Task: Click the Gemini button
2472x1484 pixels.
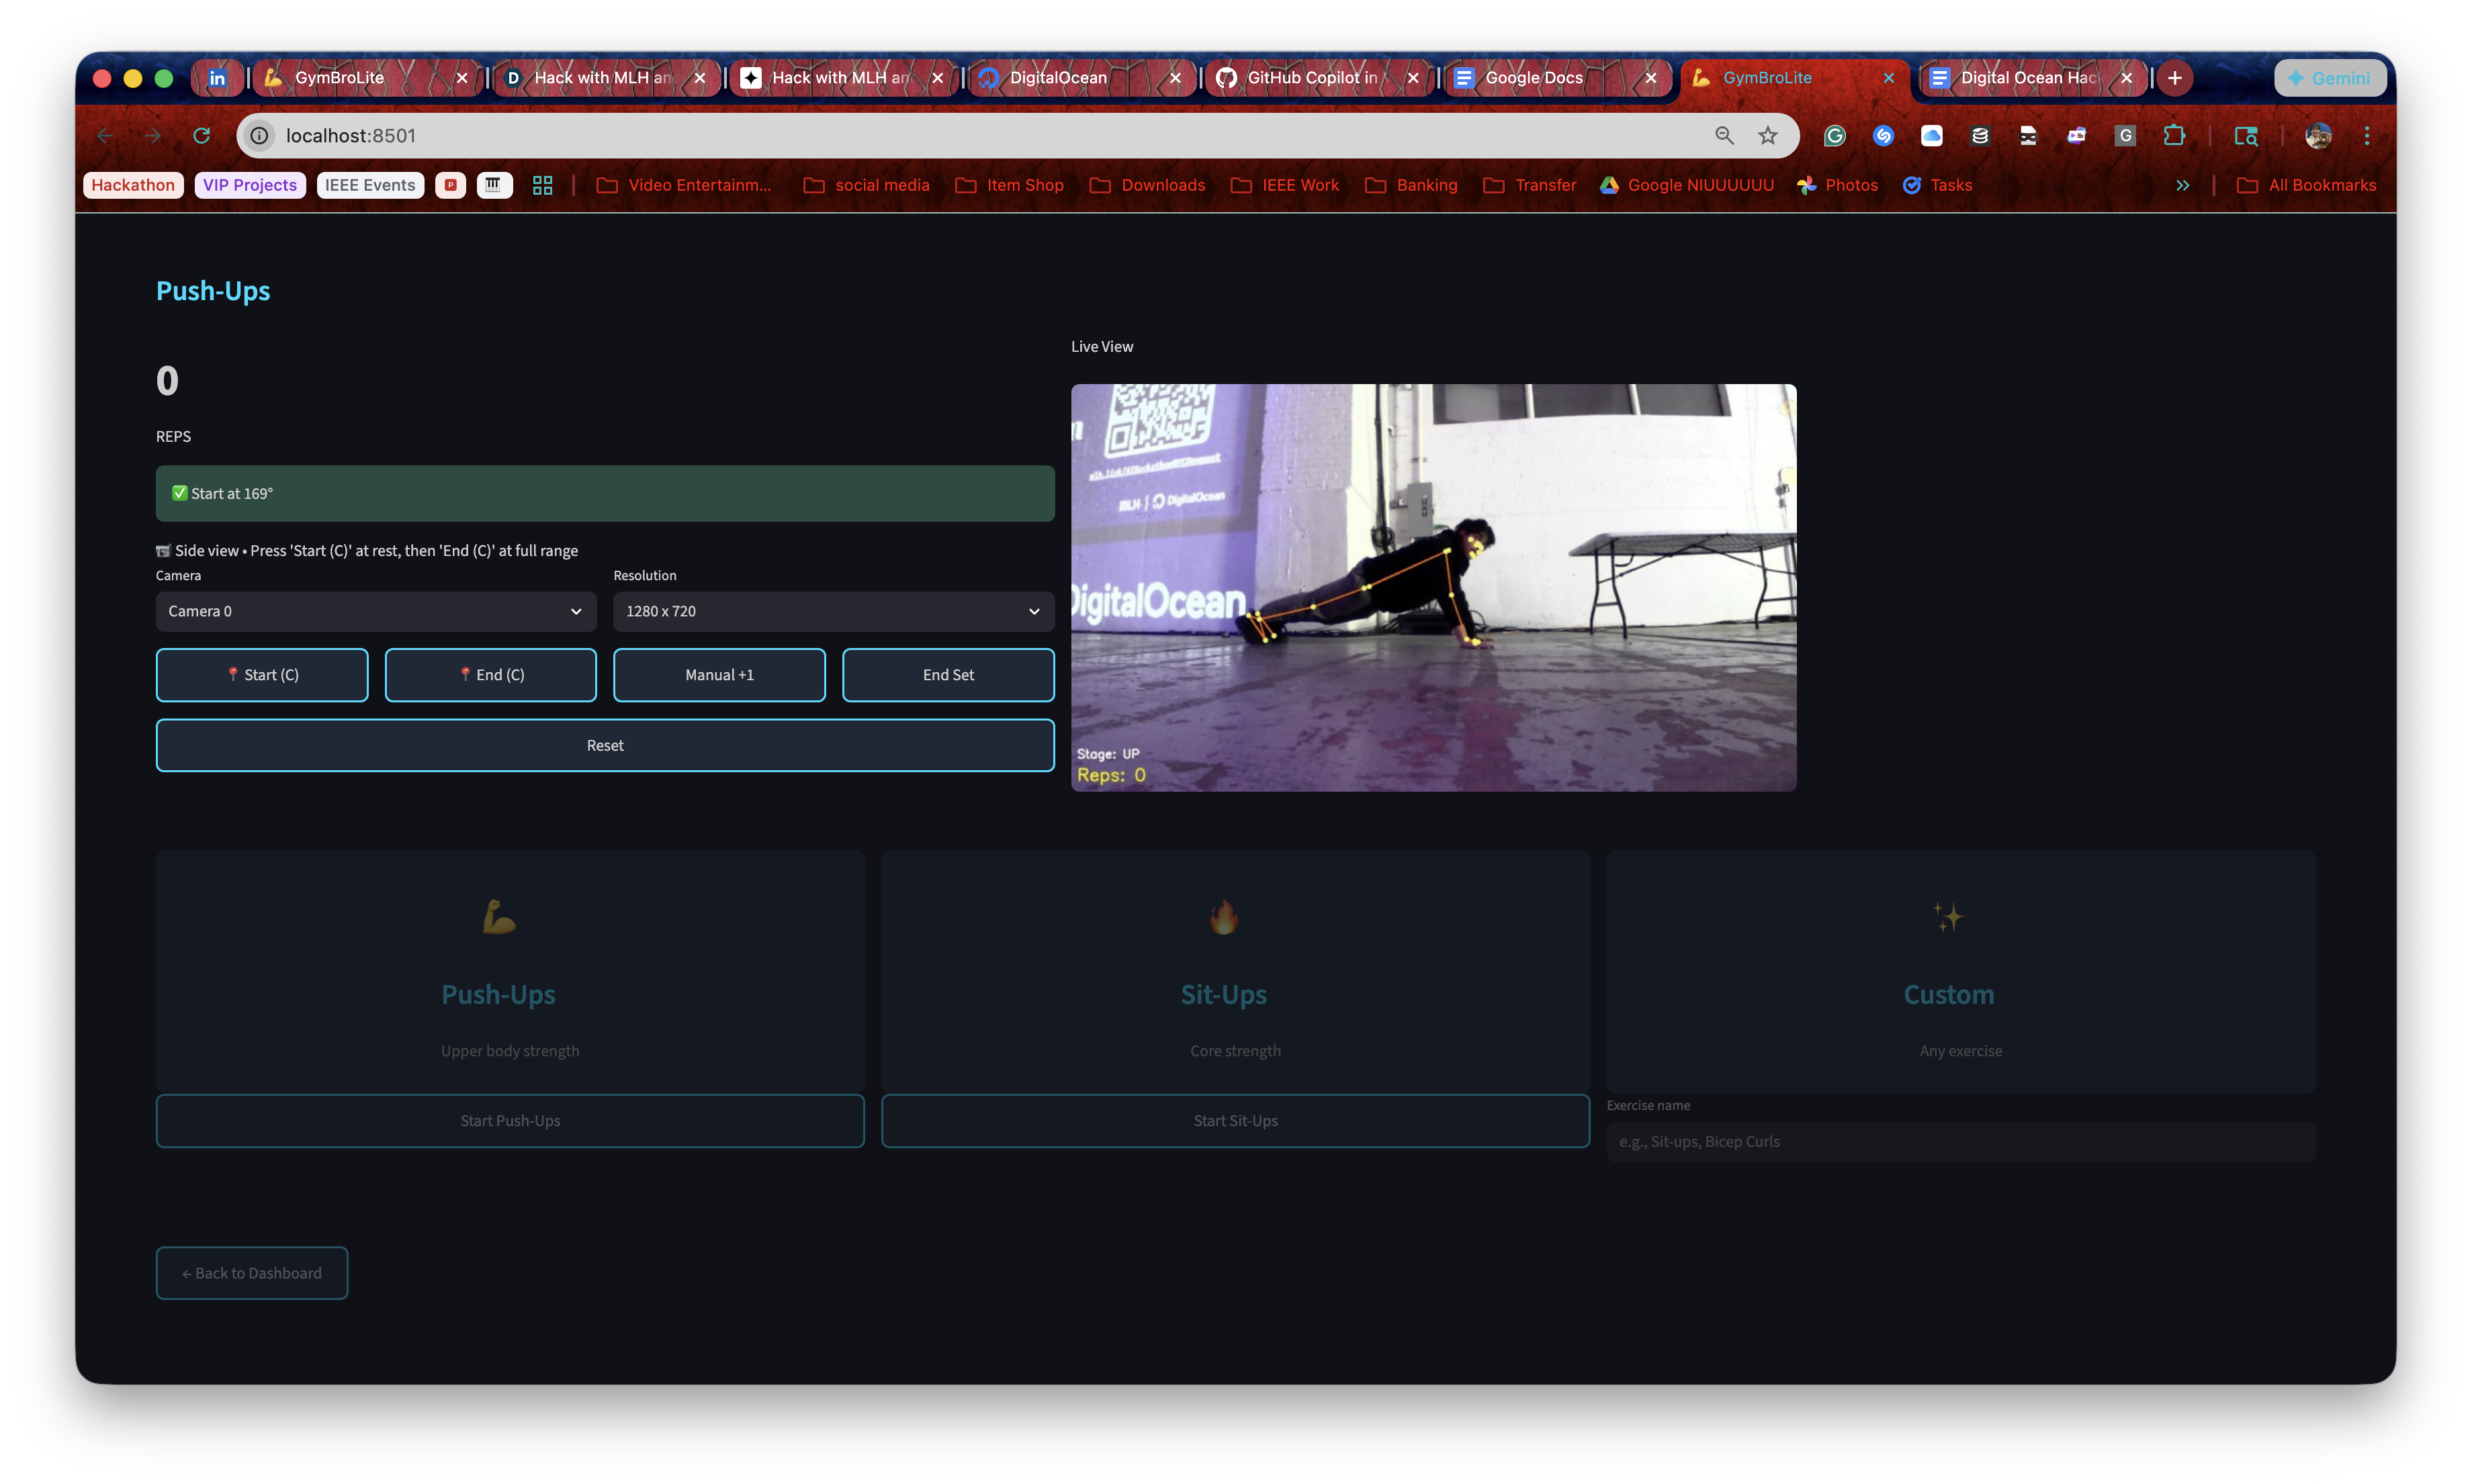Action: click(2329, 78)
